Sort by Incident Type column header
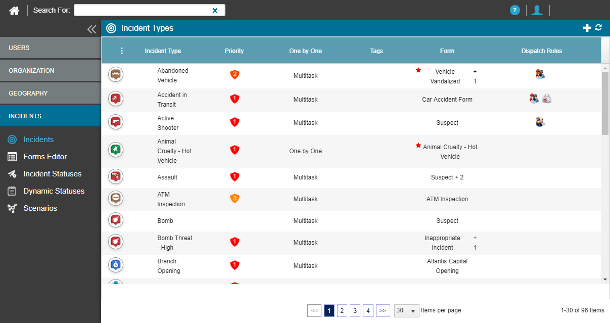This screenshot has height=323, width=610. 163,51
